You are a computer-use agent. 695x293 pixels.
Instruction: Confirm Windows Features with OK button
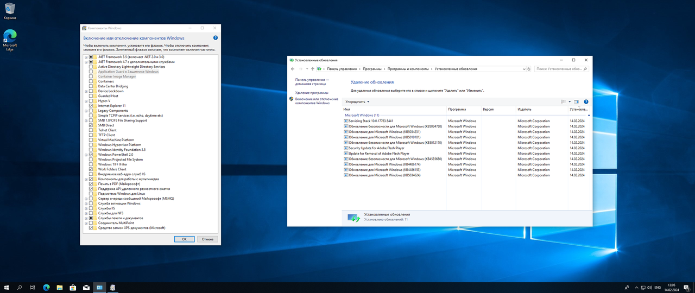point(185,239)
